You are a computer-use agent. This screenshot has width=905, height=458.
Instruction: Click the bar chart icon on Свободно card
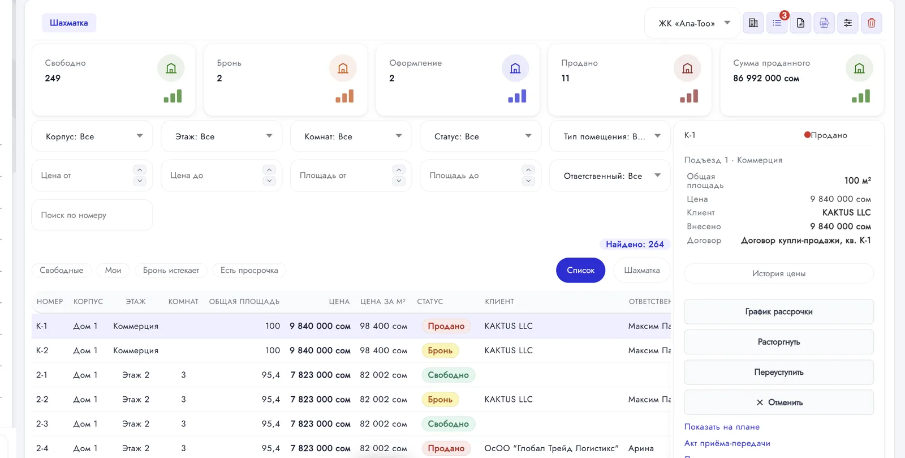point(173,96)
